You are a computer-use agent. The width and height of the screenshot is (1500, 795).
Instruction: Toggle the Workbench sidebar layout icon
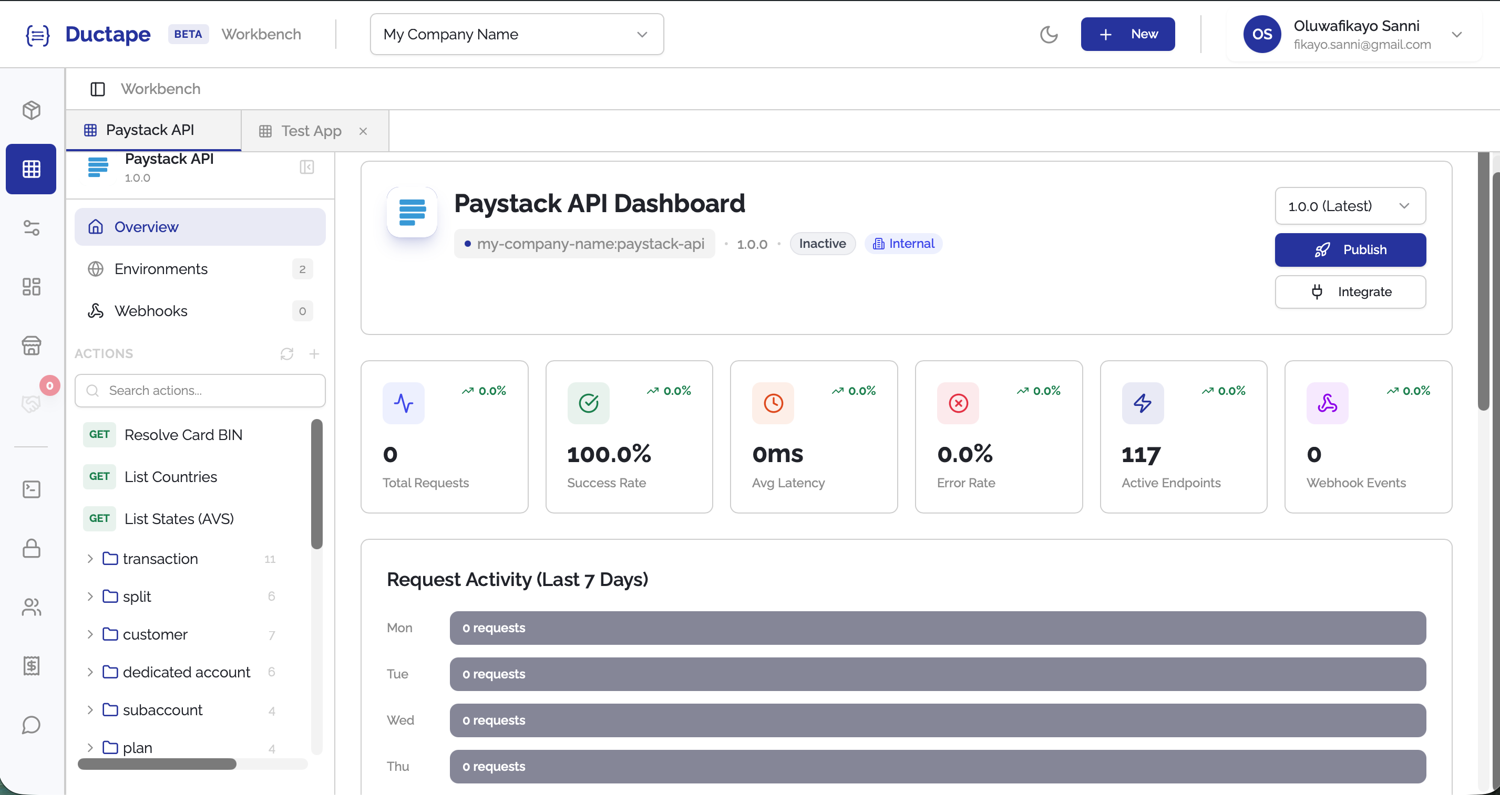point(97,89)
